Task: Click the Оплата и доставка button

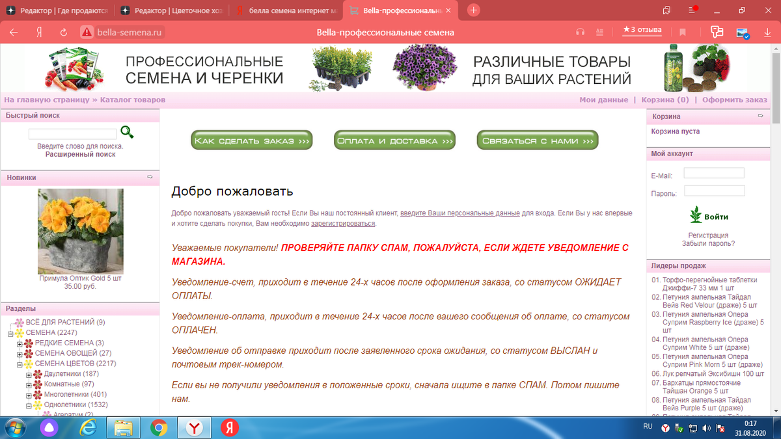Action: click(395, 140)
